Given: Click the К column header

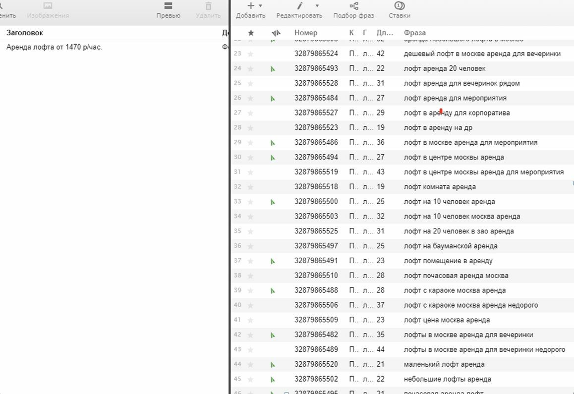Looking at the screenshot, I should click(x=351, y=33).
